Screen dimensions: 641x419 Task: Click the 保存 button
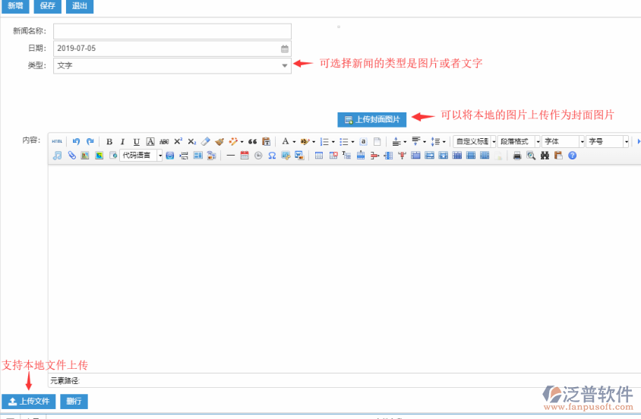47,6
